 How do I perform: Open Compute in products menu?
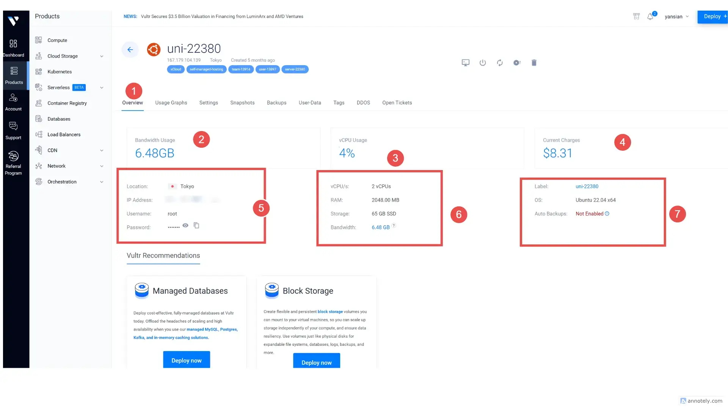pos(57,40)
